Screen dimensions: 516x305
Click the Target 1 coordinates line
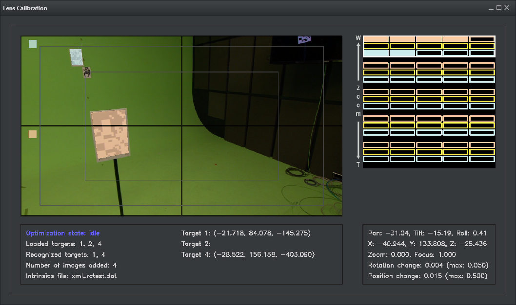coord(246,233)
